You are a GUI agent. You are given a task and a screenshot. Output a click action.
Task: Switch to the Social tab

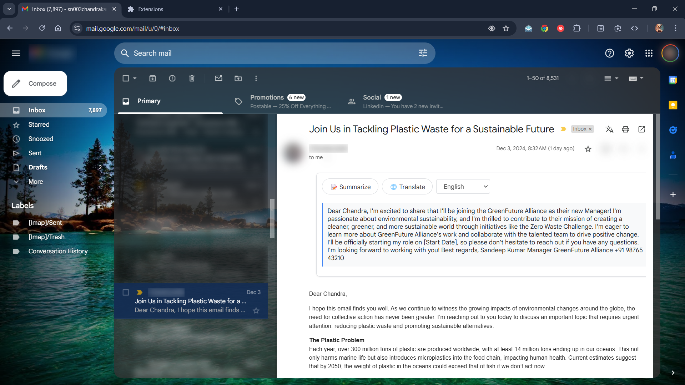pos(396,101)
